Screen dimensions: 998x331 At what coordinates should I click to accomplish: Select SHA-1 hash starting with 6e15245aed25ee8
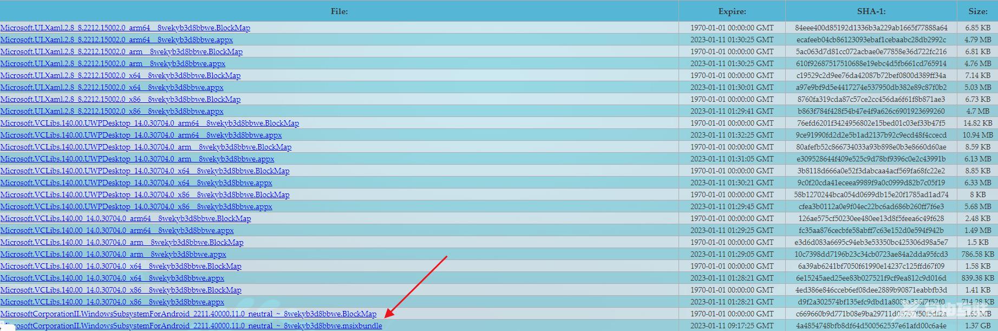[x=871, y=278]
